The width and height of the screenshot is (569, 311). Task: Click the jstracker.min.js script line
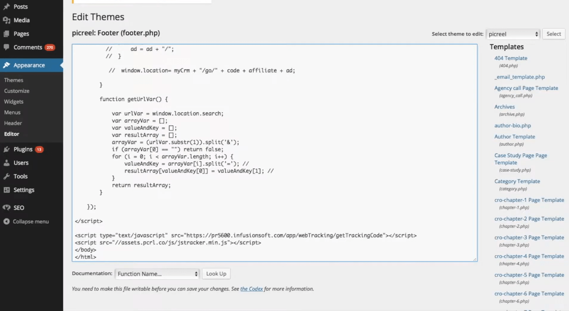tap(168, 242)
